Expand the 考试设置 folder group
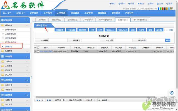Screen dimensions: 178x111 coord(27,100)
